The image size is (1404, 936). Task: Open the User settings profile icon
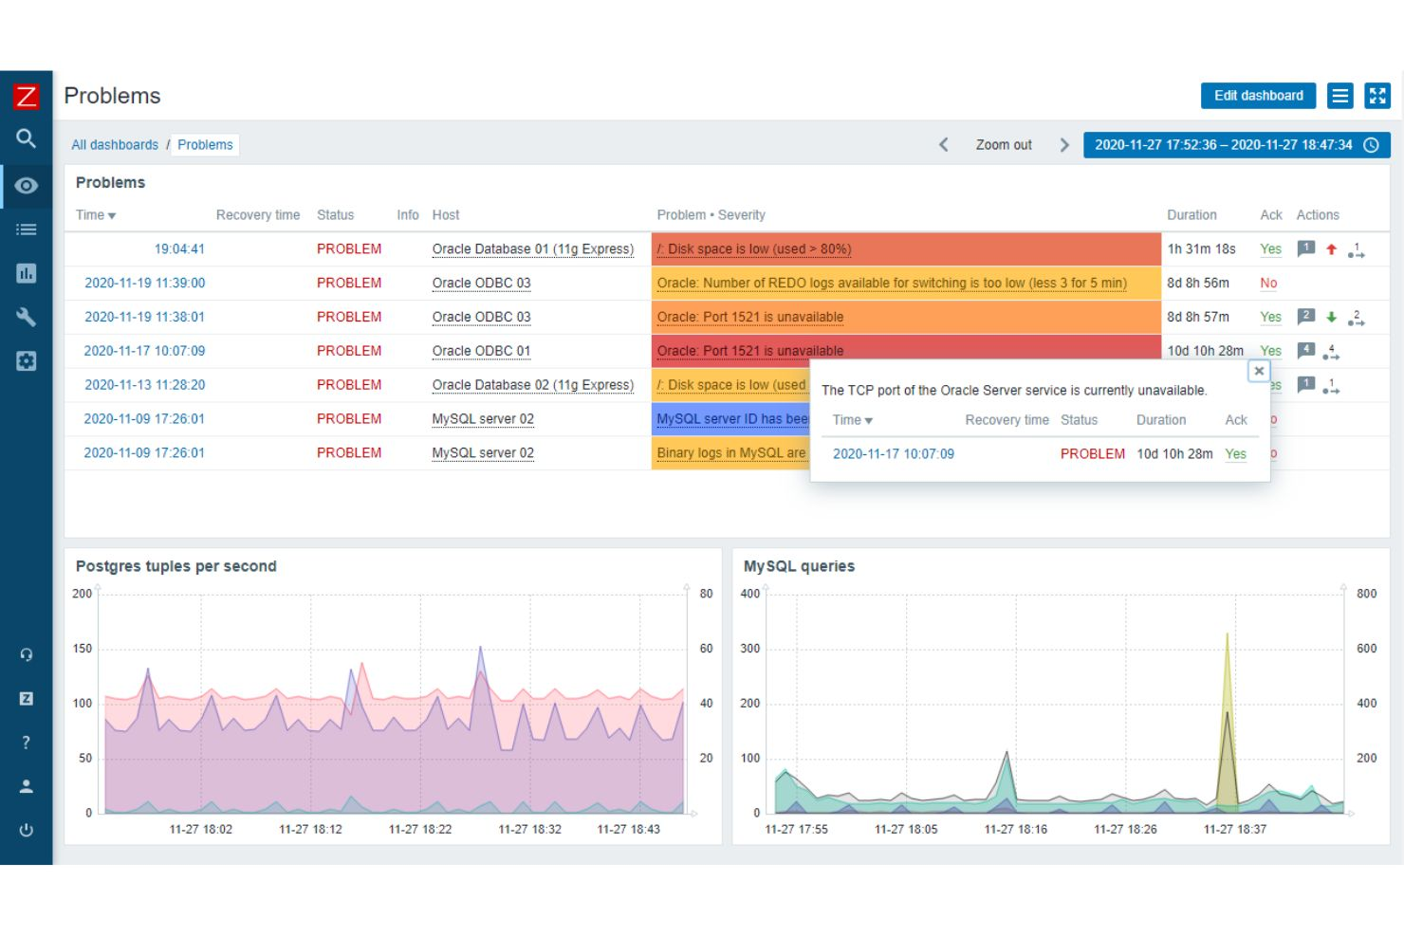(x=26, y=786)
